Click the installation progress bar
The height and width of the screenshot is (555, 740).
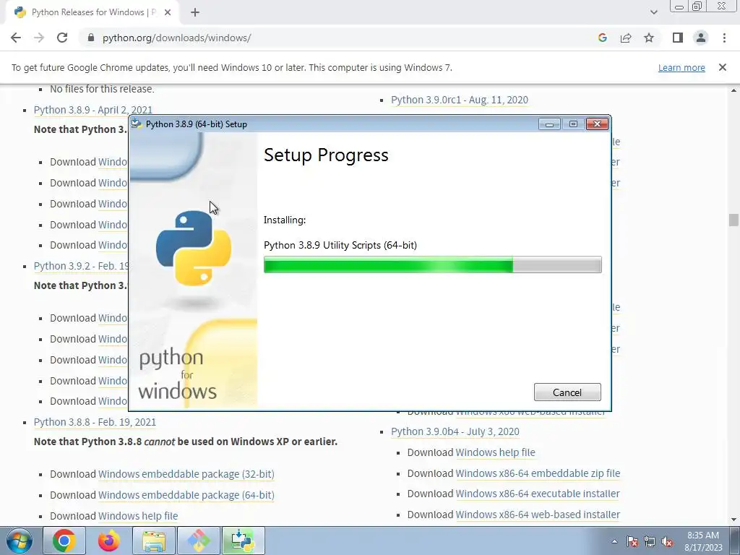[x=432, y=264]
